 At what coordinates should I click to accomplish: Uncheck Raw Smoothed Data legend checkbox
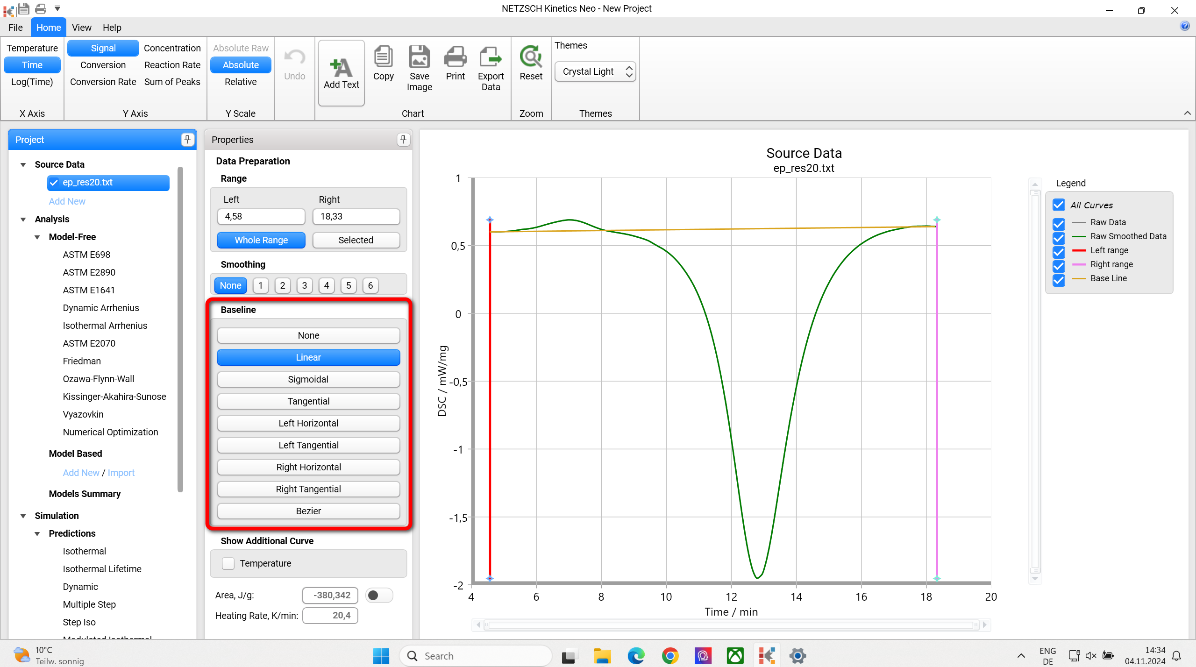1059,238
